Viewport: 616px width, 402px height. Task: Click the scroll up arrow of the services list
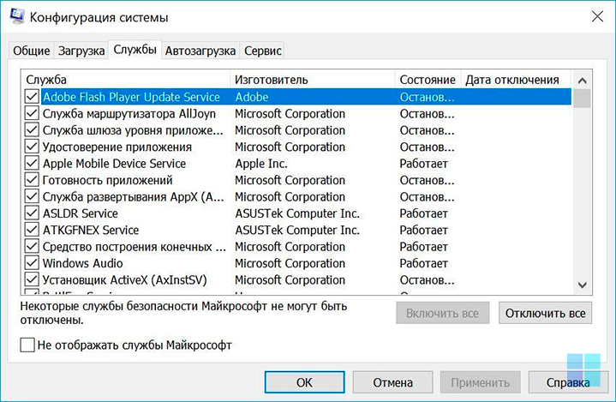[583, 81]
